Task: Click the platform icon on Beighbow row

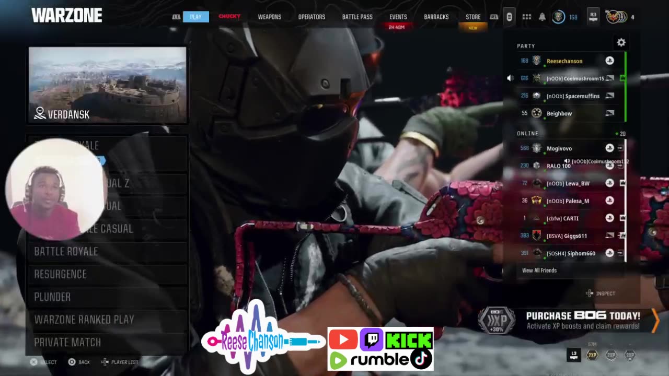Action: (x=609, y=113)
